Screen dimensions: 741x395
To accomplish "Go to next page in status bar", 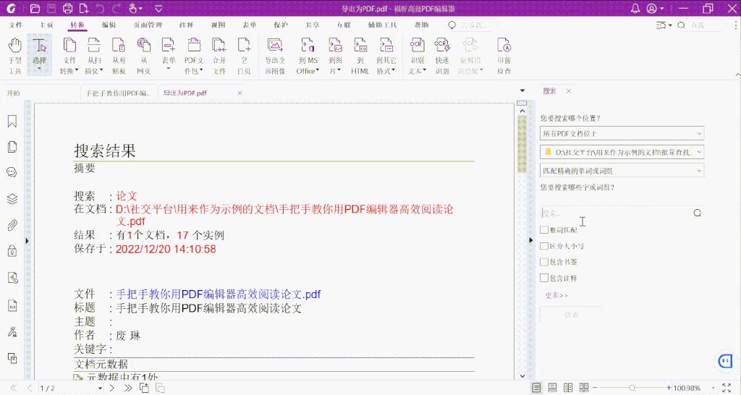I will point(112,388).
